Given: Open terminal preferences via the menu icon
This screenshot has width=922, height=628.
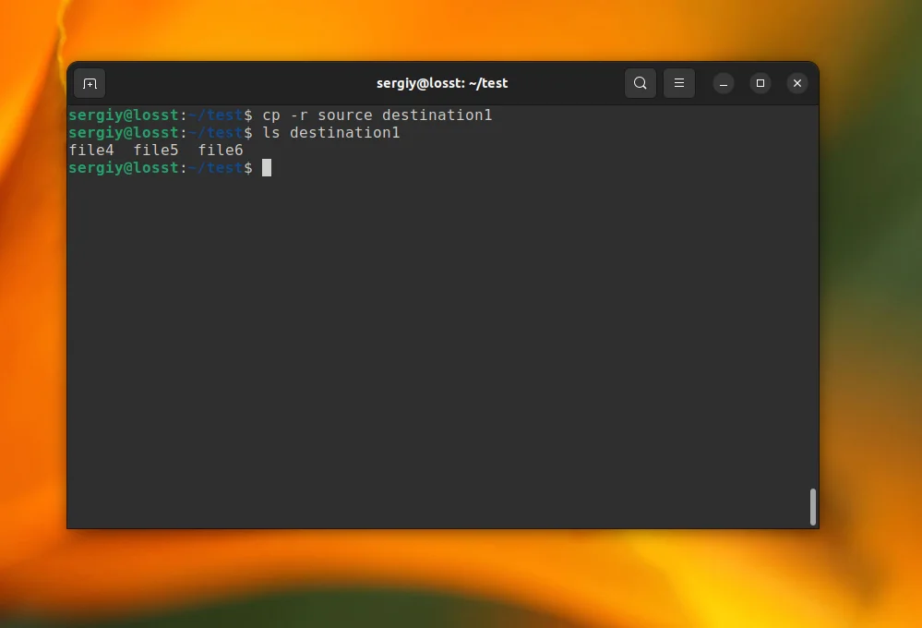Looking at the screenshot, I should (679, 83).
